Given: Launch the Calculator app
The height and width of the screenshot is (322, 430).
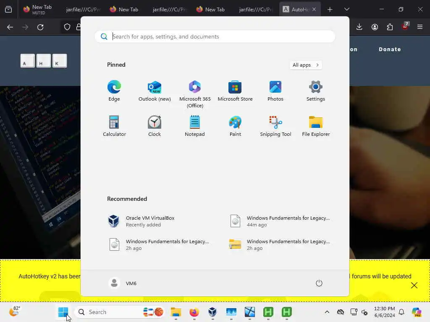Looking at the screenshot, I should tap(114, 126).
